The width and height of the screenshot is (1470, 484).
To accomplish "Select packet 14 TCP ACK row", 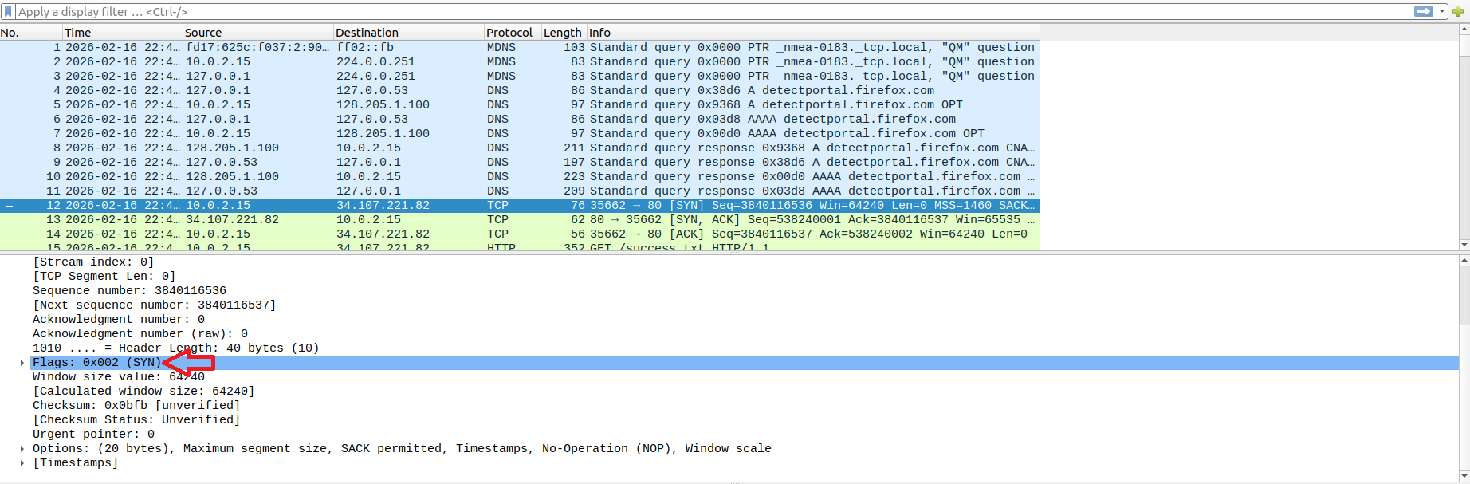I will [x=520, y=234].
